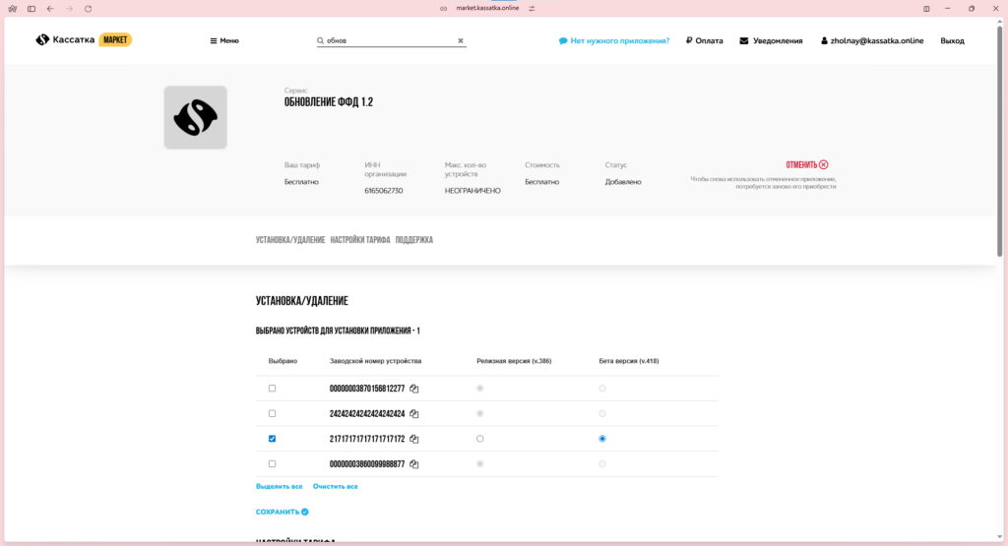Copy serial number 24242424242424242424

[414, 413]
